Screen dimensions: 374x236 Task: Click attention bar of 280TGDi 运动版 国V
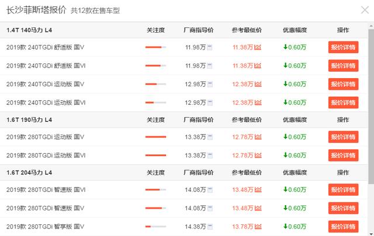click(156, 137)
